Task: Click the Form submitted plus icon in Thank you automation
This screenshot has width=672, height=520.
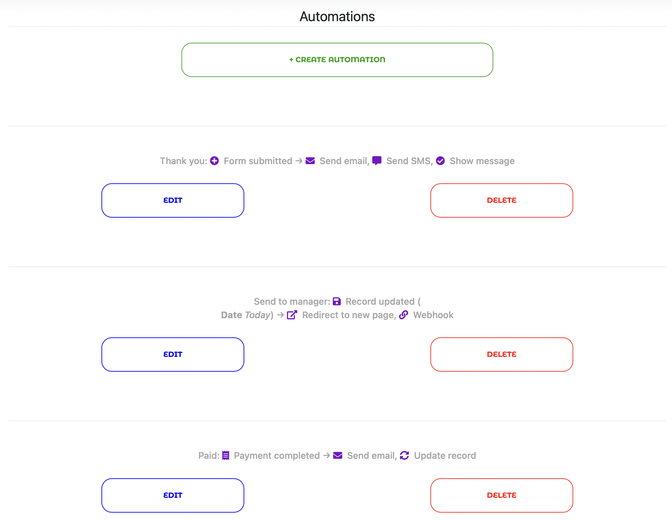Action: pos(214,161)
